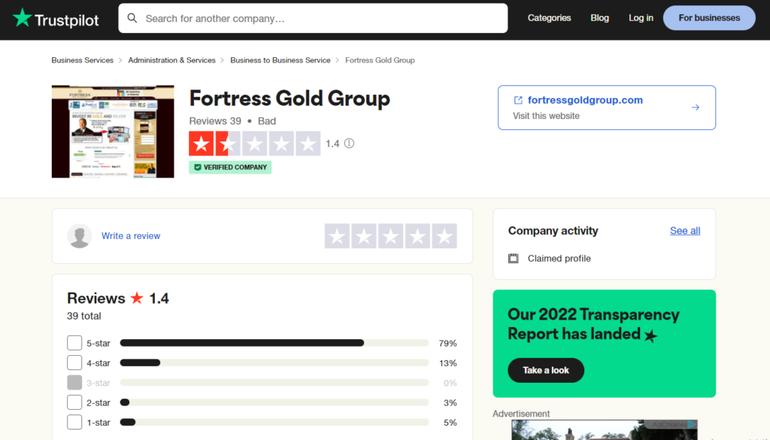Screen dimensions: 770x440
Task: Click the 4-star 13% rating bar
Action: [x=274, y=363]
